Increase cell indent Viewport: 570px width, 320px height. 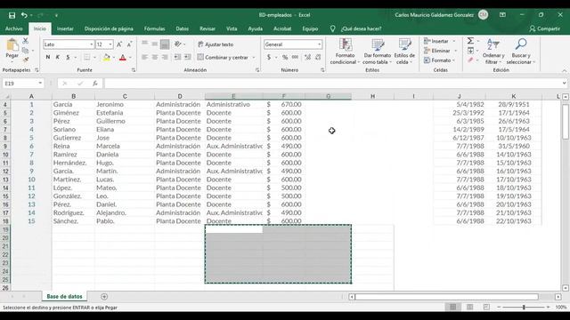tap(188, 57)
